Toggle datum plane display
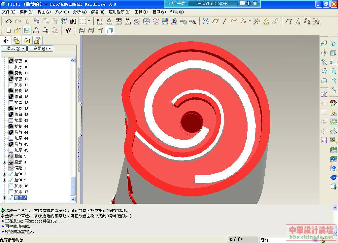 [x=288, y=21]
